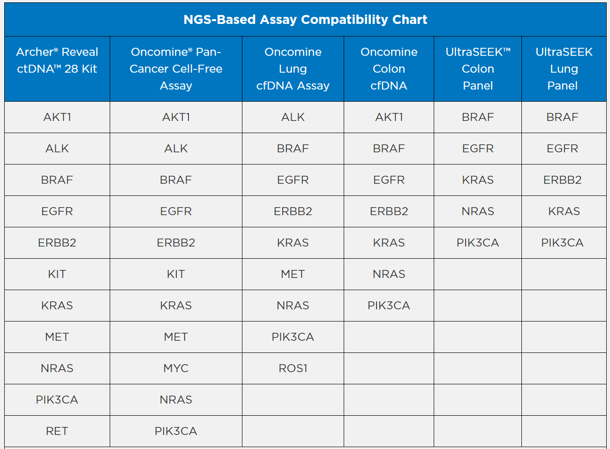610x449 pixels.
Task: Select the MYC cell in Pan-Cancer column
Action: (x=176, y=368)
